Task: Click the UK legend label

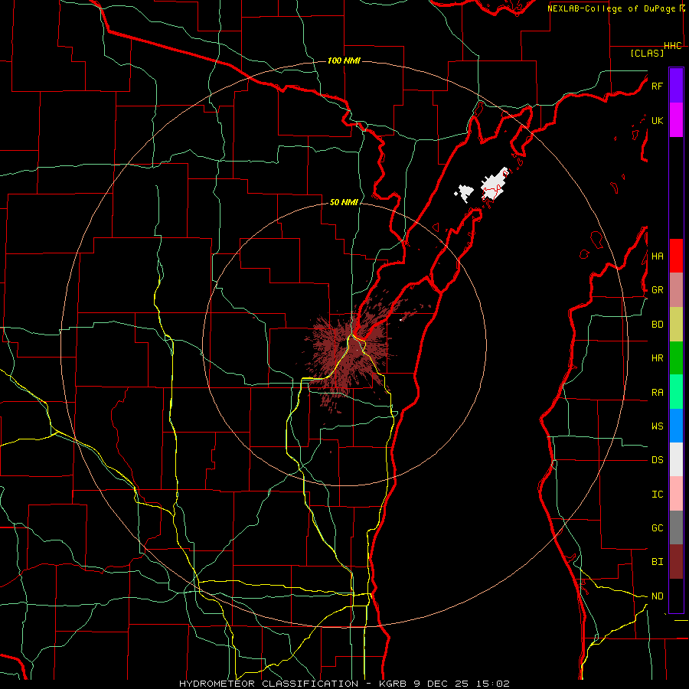Action: point(657,120)
